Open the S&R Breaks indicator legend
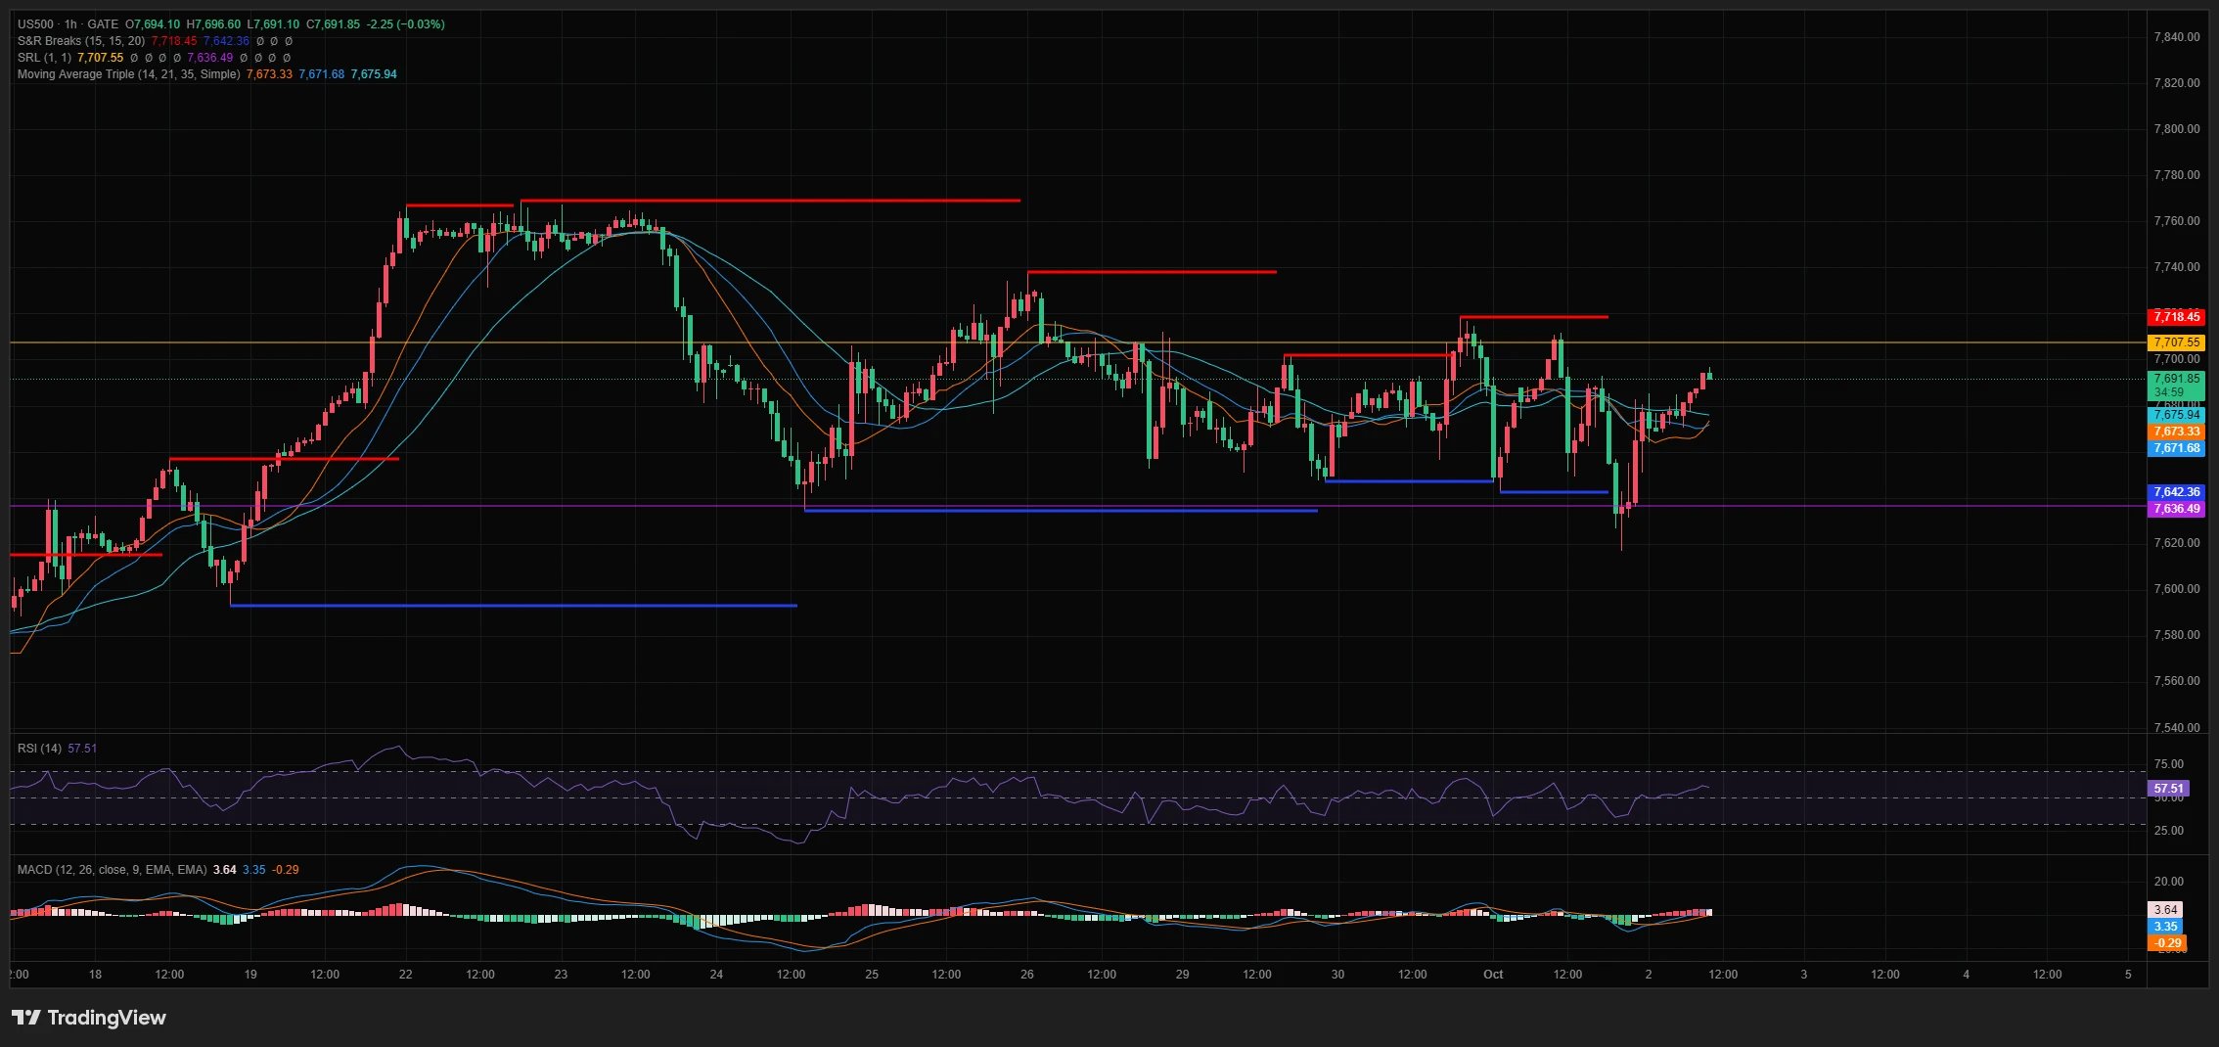The image size is (2219, 1047). (x=80, y=41)
